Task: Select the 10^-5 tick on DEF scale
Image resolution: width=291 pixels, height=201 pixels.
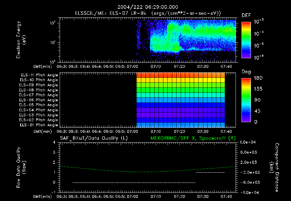Action: tap(259, 45)
